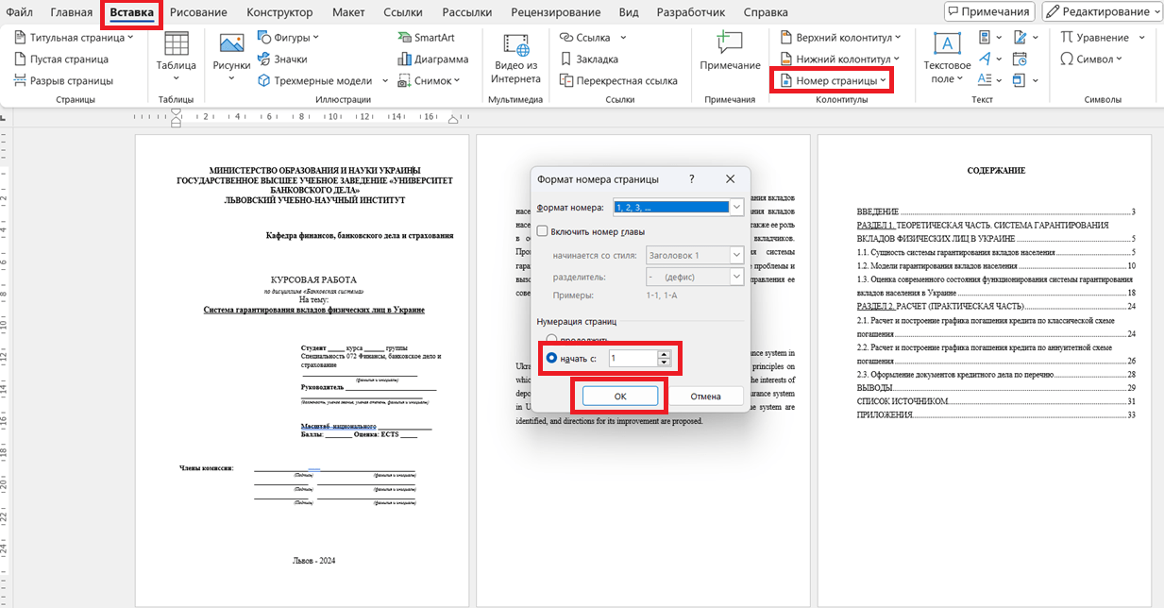The image size is (1164, 608).
Task: Expand the signature line dropdown arrow
Action: click(x=1034, y=38)
